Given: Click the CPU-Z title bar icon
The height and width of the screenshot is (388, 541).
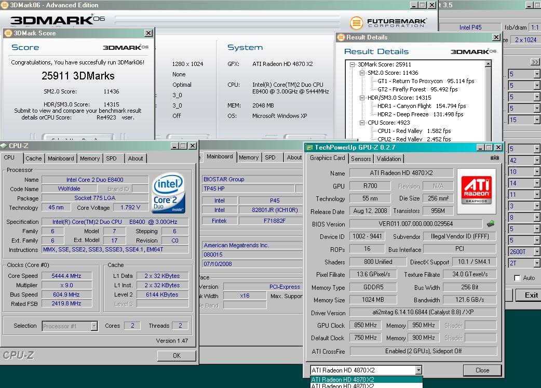Looking at the screenshot, I should coord(4,145).
